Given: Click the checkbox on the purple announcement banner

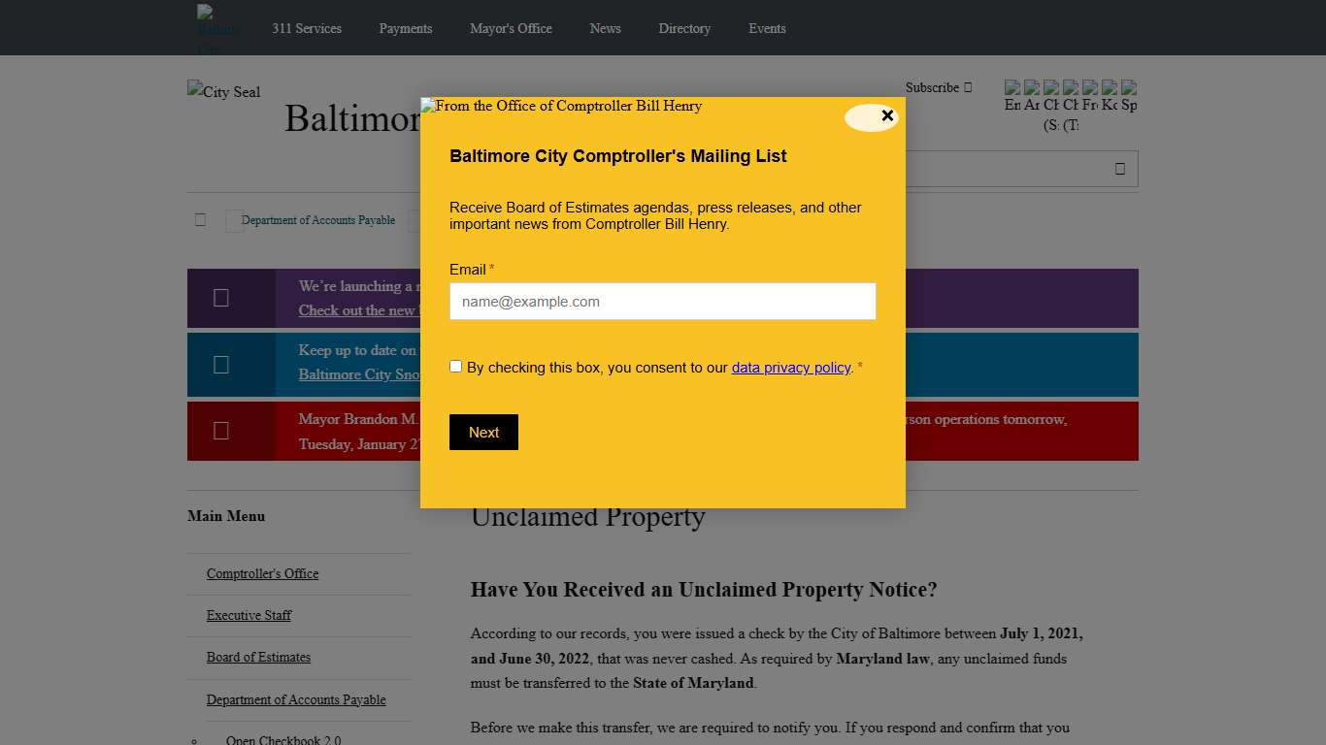Looking at the screenshot, I should pos(220,298).
